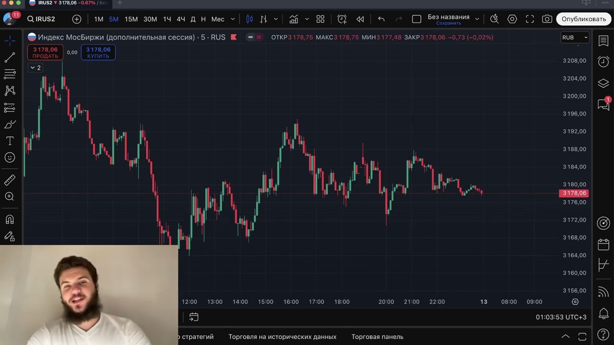This screenshot has height=345, width=614.
Task: Open the chart layout selector square
Action: (416, 19)
